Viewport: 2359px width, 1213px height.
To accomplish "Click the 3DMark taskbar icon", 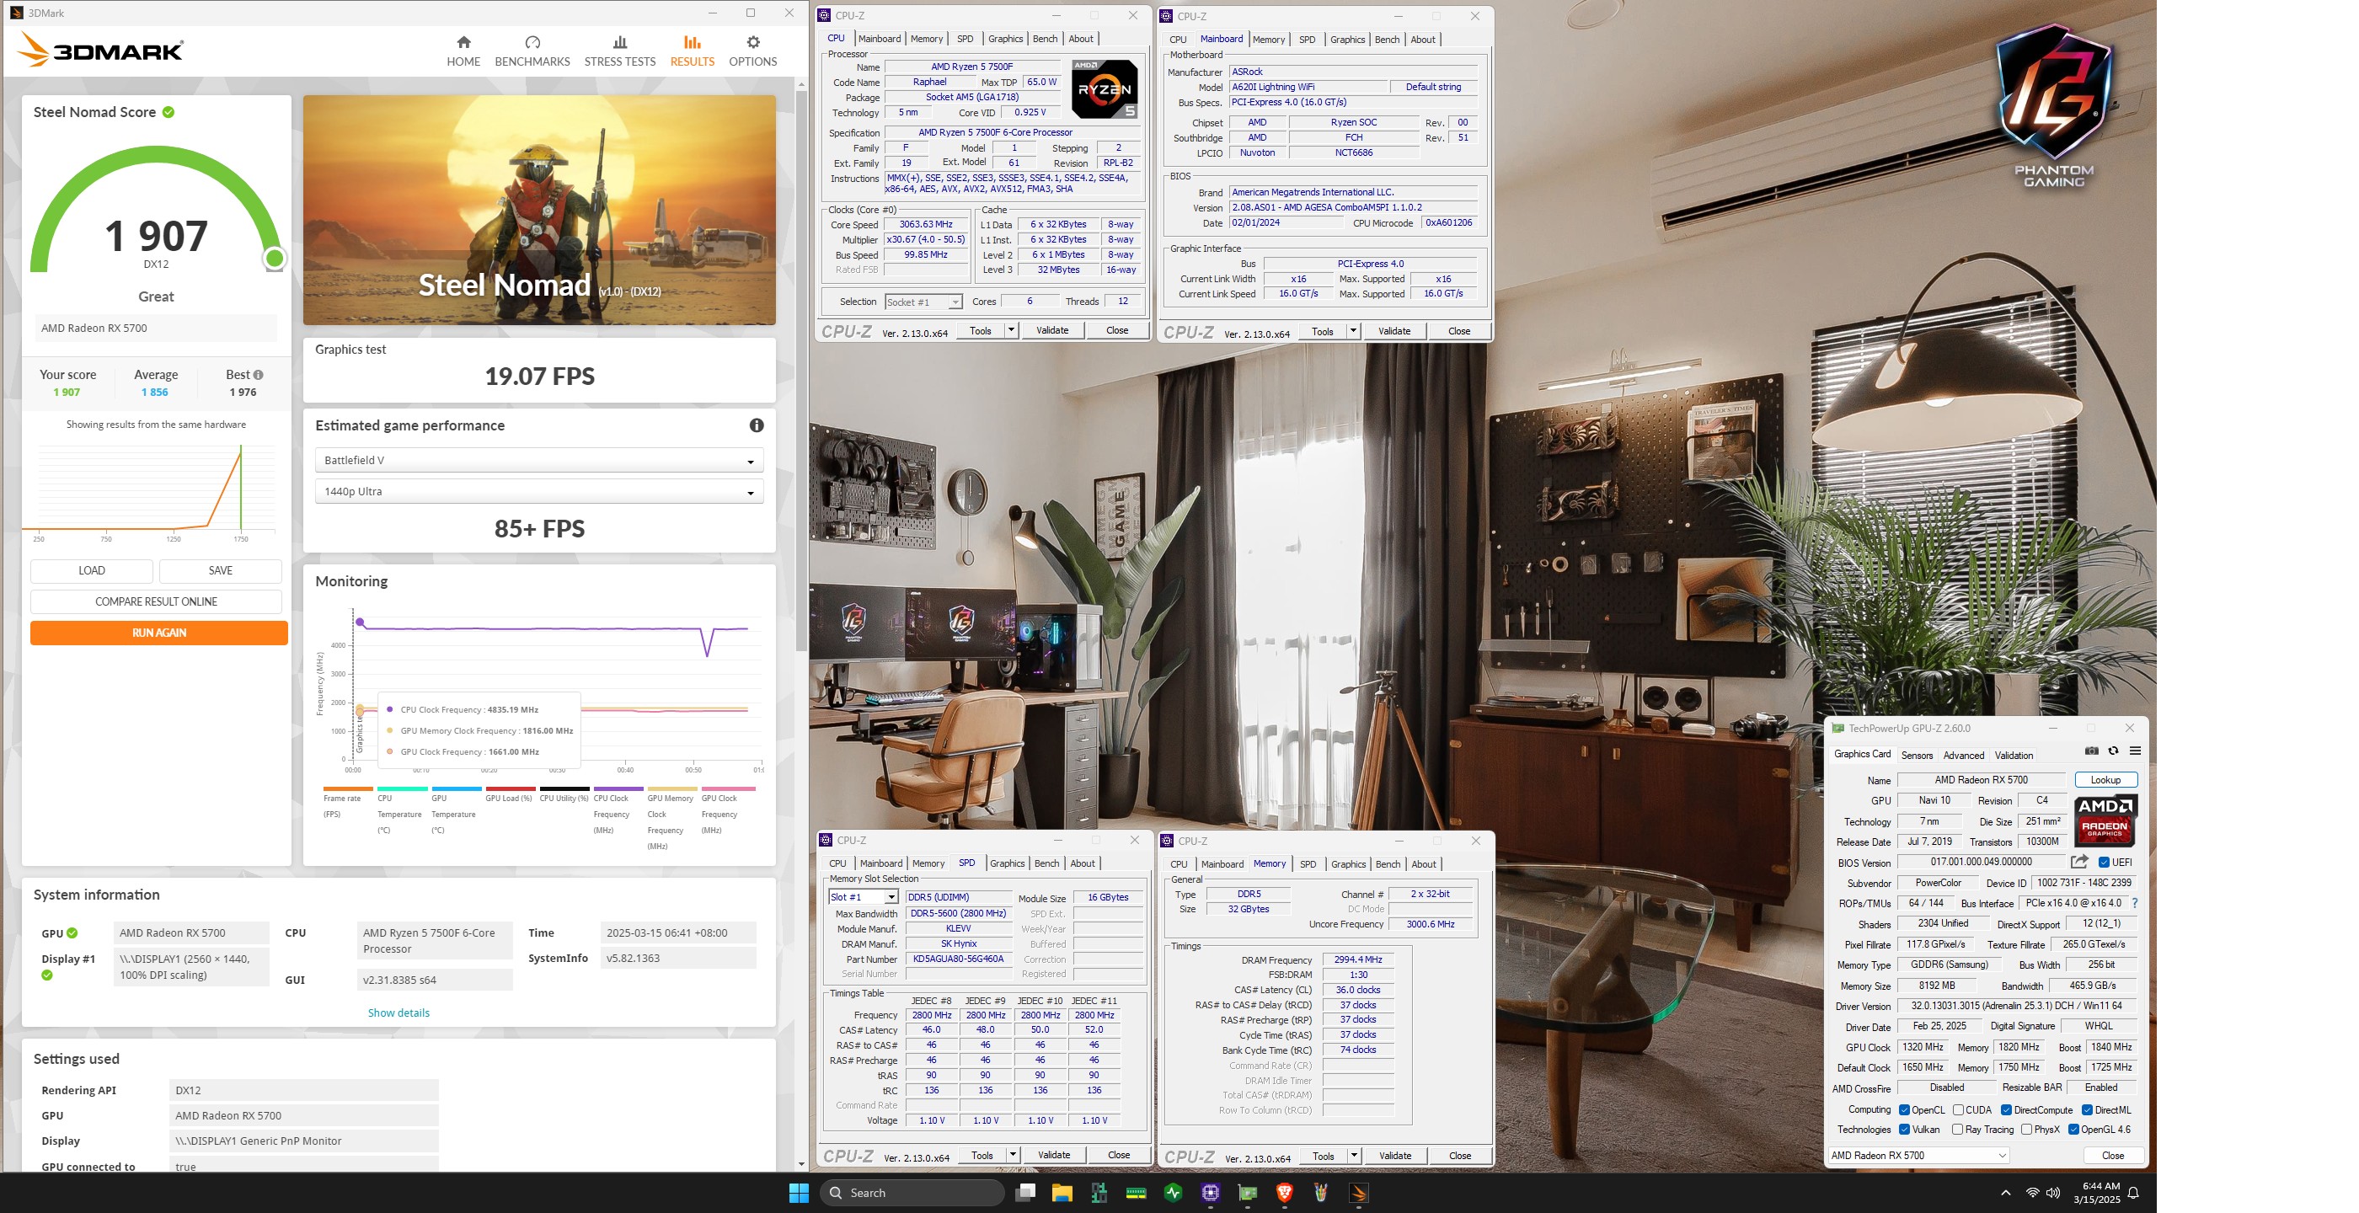I will (1358, 1192).
